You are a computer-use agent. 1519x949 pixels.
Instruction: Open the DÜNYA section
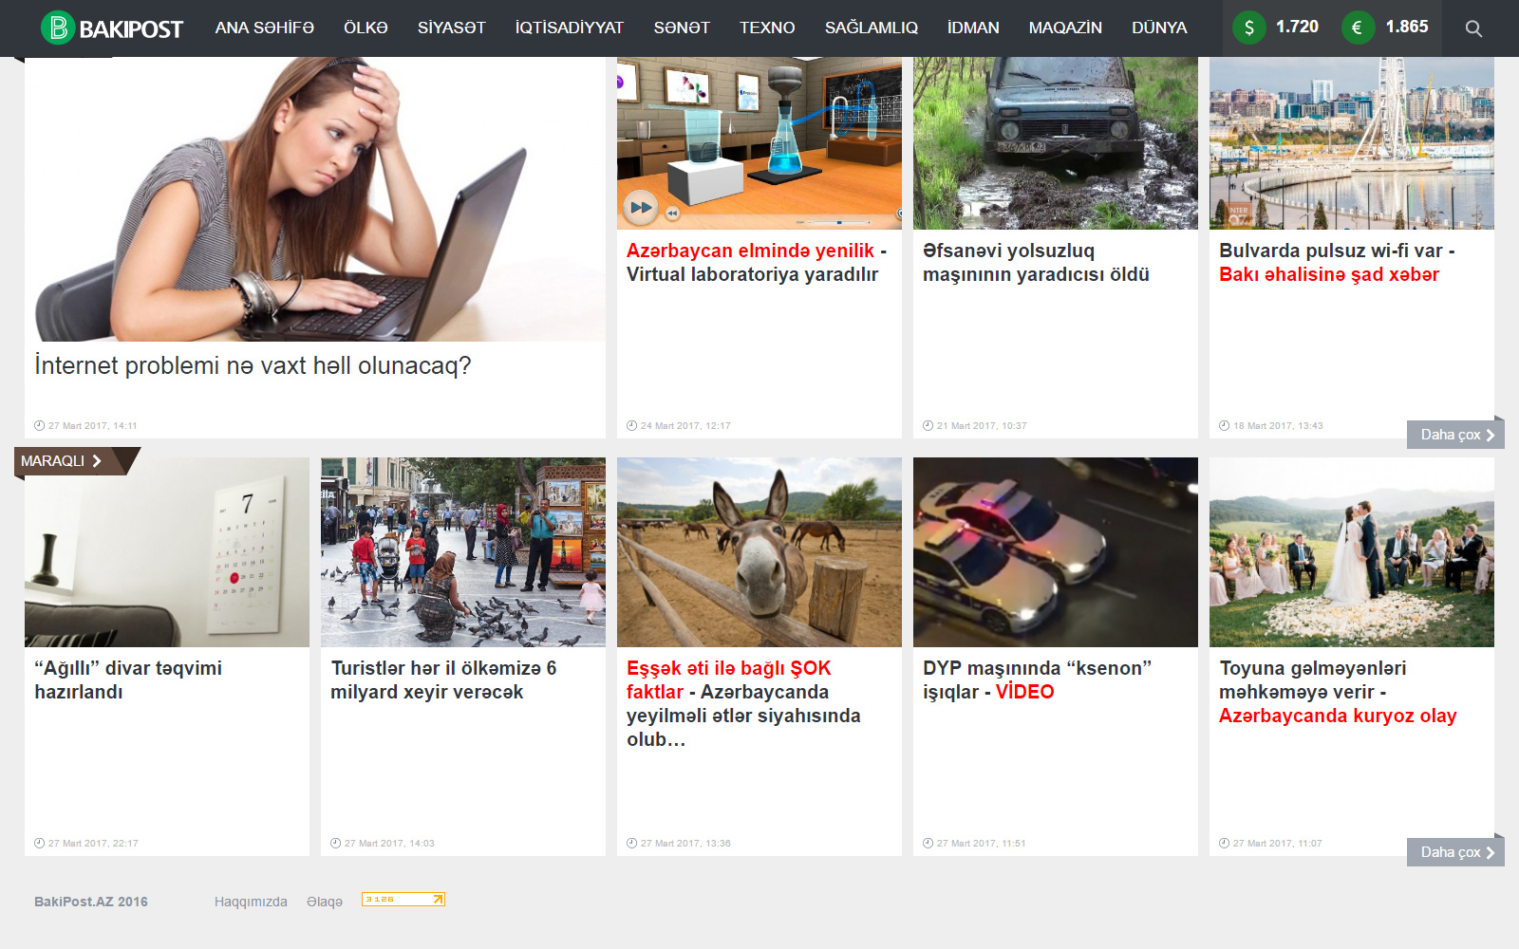coord(1158,28)
